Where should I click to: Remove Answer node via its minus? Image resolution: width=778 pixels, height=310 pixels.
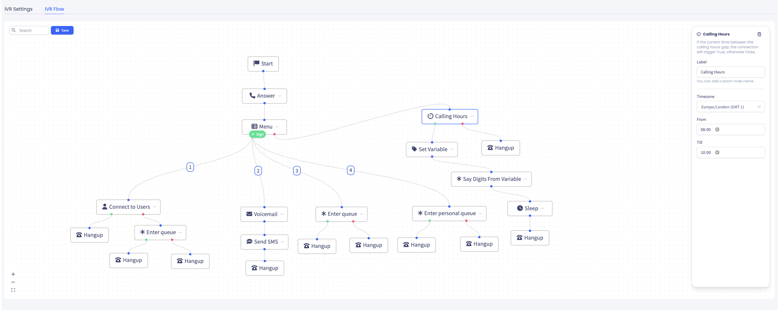tap(280, 96)
